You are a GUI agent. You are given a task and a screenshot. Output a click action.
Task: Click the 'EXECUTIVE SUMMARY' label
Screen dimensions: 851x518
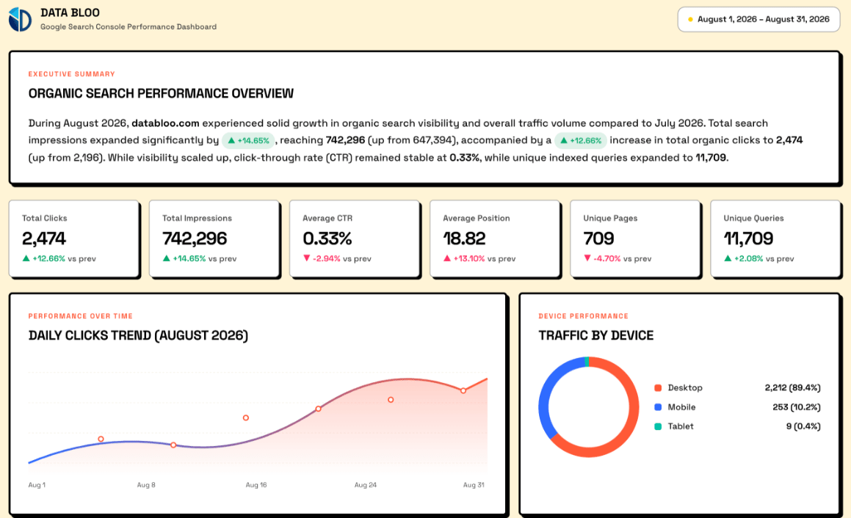point(72,74)
